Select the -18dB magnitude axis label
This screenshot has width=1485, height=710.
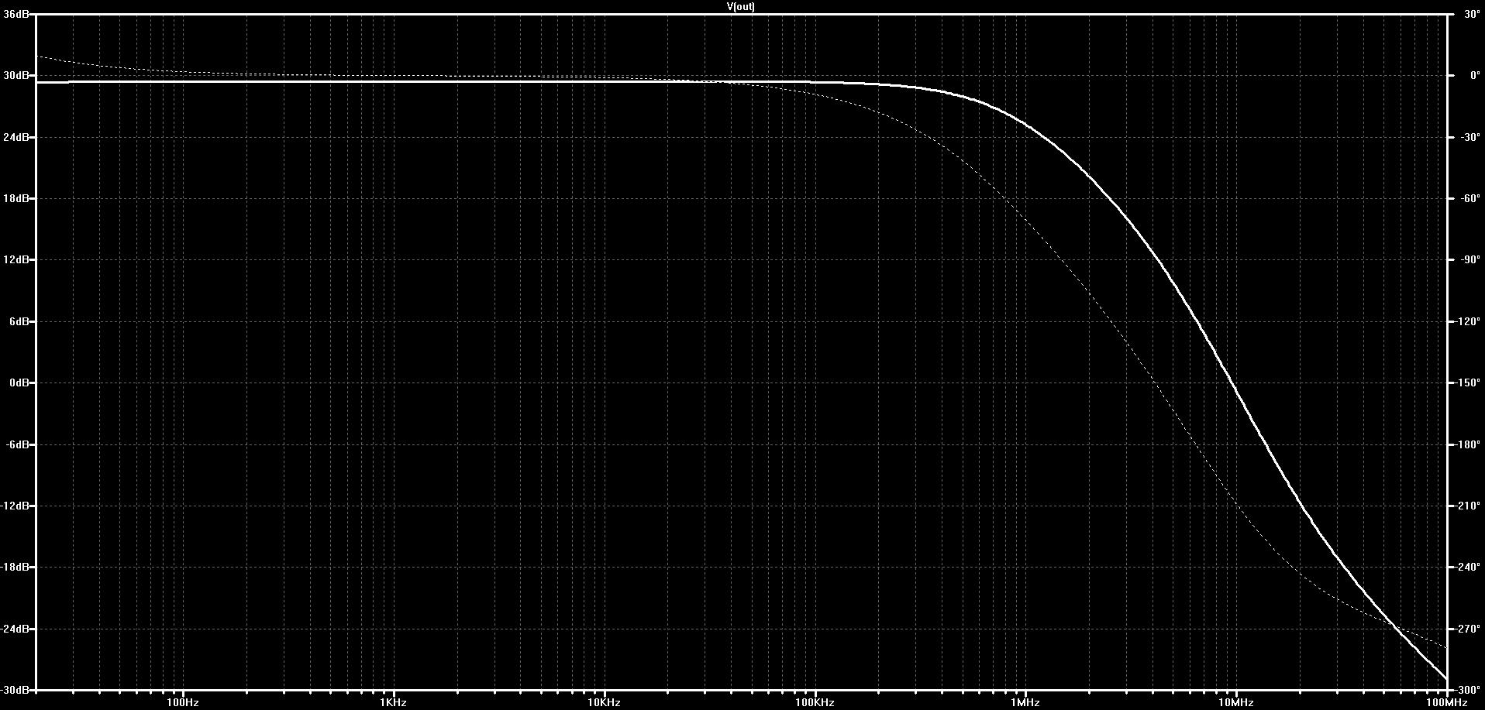[14, 568]
